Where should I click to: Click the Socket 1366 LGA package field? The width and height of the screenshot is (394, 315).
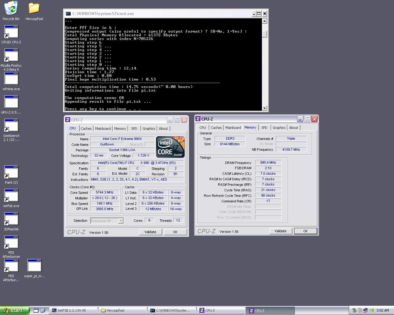pos(122,150)
